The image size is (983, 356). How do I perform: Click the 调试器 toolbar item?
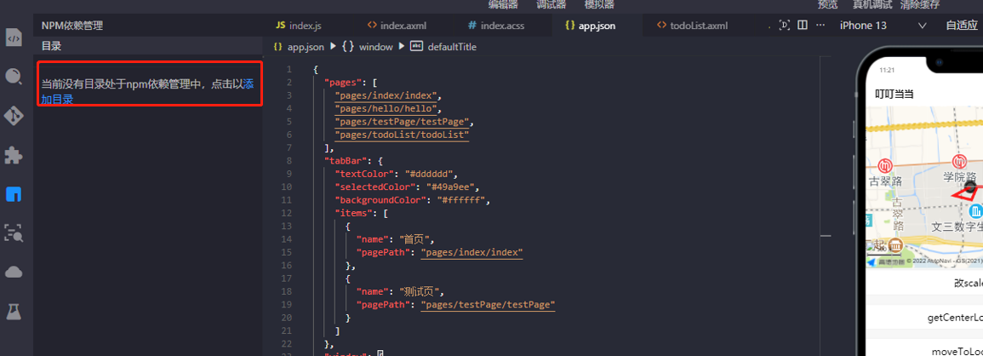(x=552, y=4)
